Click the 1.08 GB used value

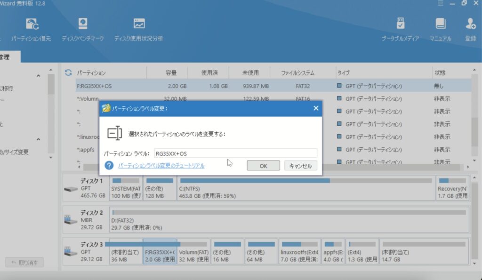pyautogui.click(x=218, y=86)
